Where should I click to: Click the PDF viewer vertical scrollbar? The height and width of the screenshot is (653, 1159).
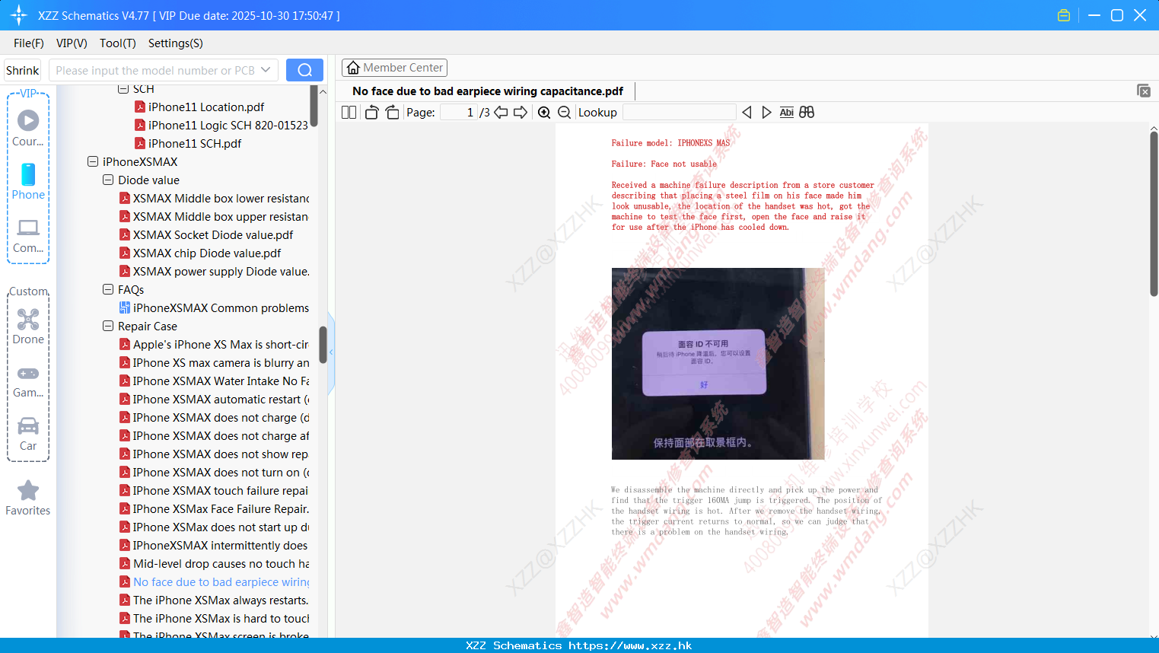[1154, 213]
